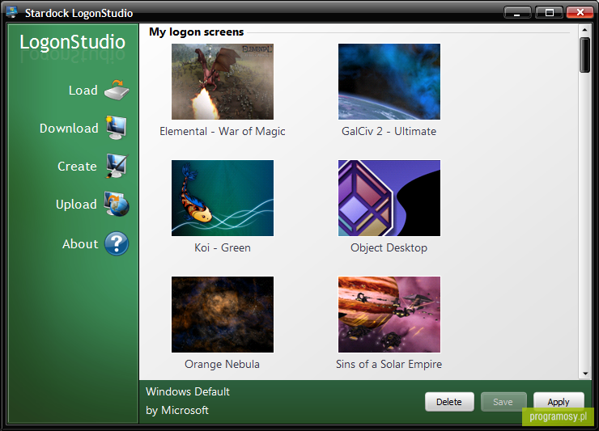Image resolution: width=599 pixels, height=431 pixels.
Task: Click the greyed-out Save button
Action: 503,402
